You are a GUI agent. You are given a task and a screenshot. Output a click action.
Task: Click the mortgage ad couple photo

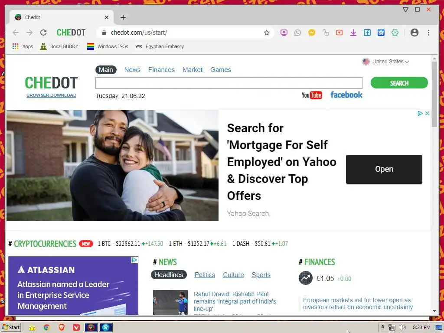(112, 165)
